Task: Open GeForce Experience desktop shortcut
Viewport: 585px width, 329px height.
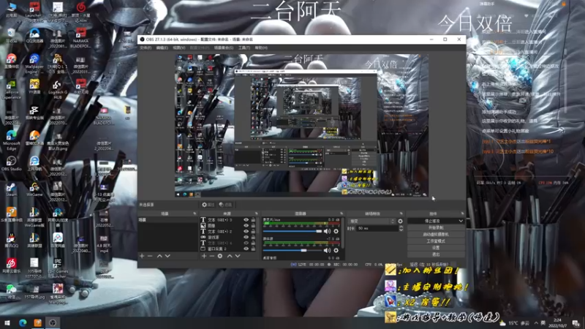Action: coord(11,89)
